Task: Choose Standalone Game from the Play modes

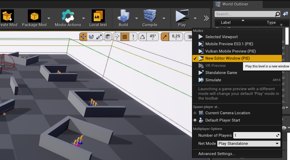Action: (221, 73)
